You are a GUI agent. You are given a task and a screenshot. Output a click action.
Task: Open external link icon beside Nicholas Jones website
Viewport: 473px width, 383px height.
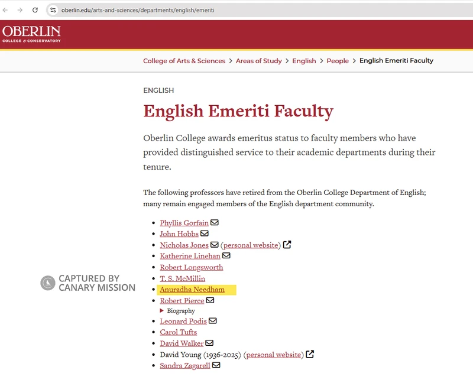[287, 245]
